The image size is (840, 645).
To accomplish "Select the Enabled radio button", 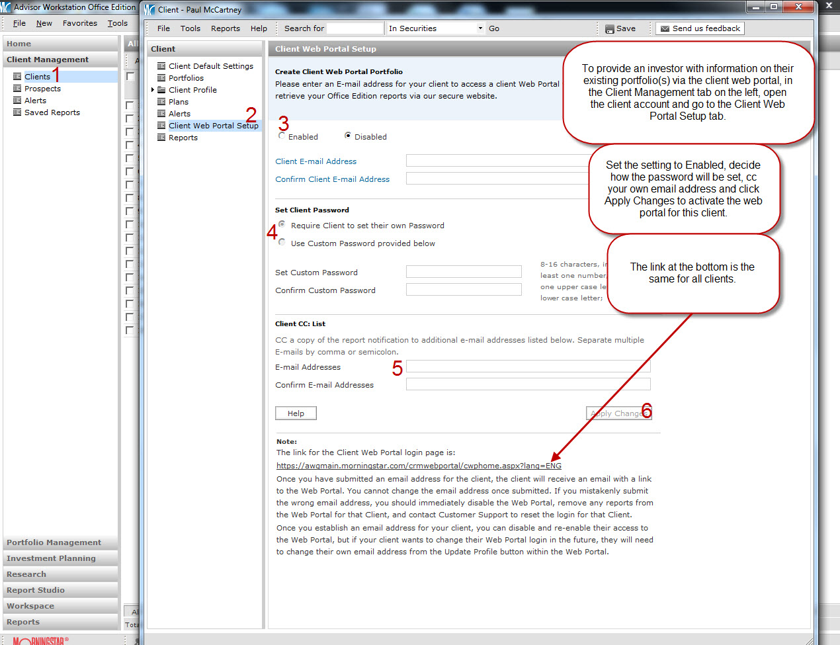I will 282,136.
